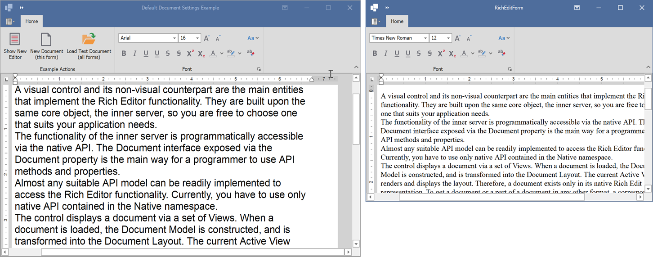Open Times New Roman font dropdown

(x=425, y=38)
